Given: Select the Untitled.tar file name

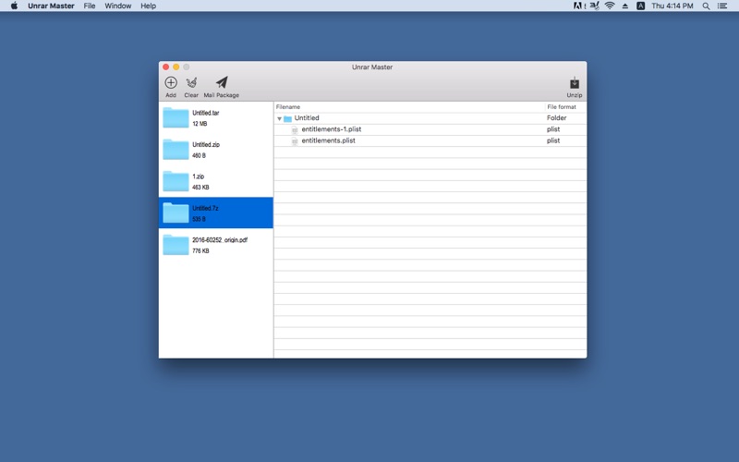Looking at the screenshot, I should pos(205,113).
